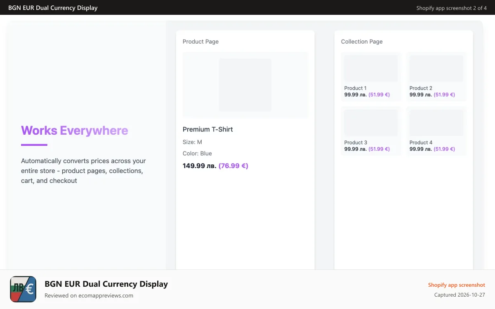
Task: Click the top bar title "BGN EUR Dual Currency Display"
Action: (53, 8)
